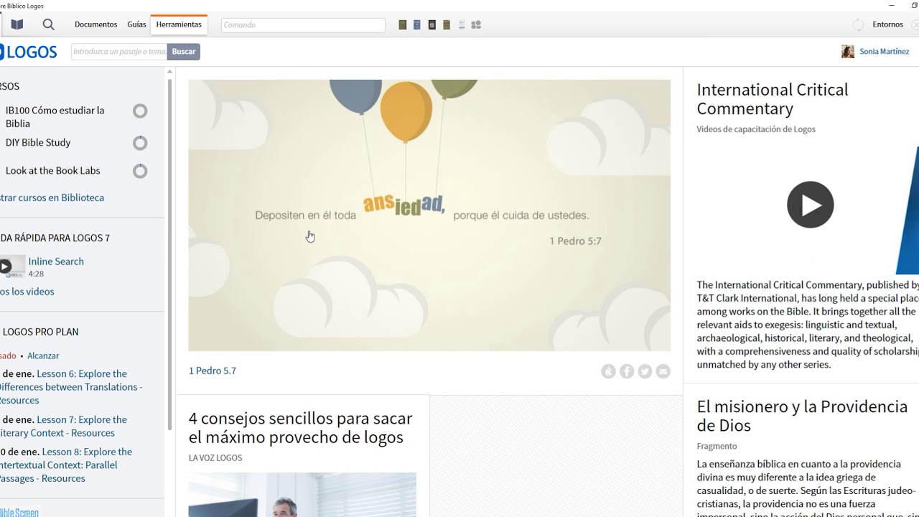
Task: Open the Inline Search video link
Action: [56, 261]
